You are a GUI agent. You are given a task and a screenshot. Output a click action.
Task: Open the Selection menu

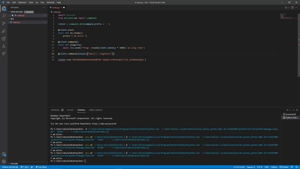(22, 2)
